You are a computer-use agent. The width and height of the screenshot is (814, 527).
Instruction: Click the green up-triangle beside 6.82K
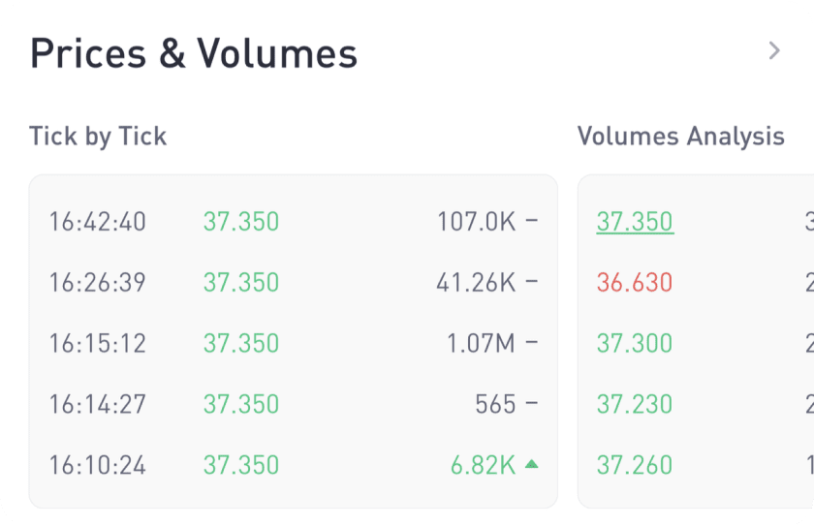(x=531, y=464)
